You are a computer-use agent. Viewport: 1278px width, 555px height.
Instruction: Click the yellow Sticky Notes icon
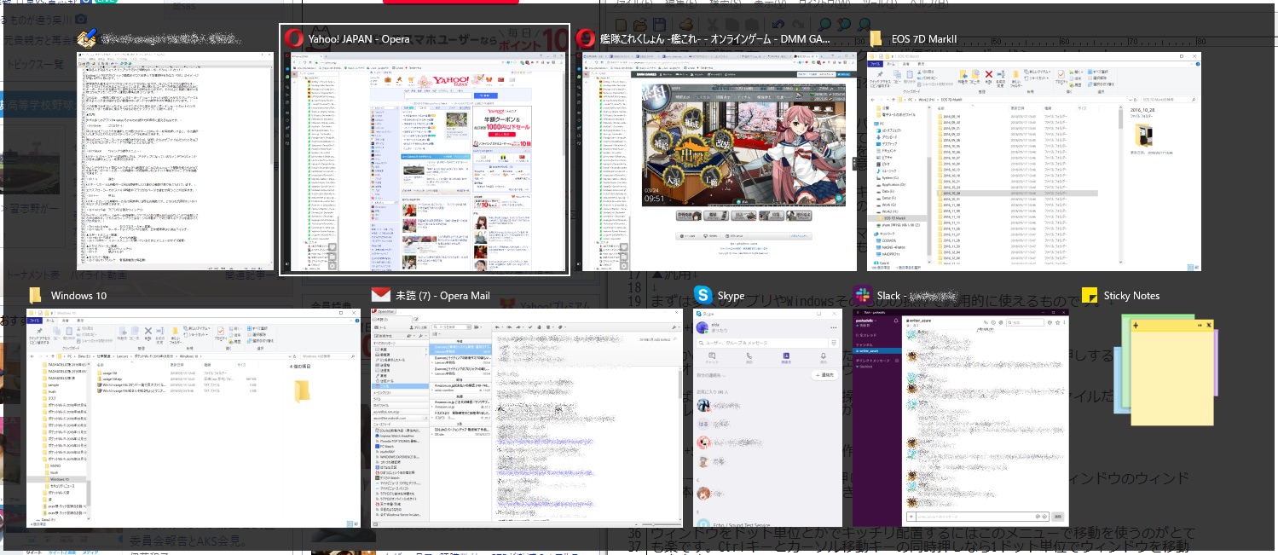coord(1089,295)
